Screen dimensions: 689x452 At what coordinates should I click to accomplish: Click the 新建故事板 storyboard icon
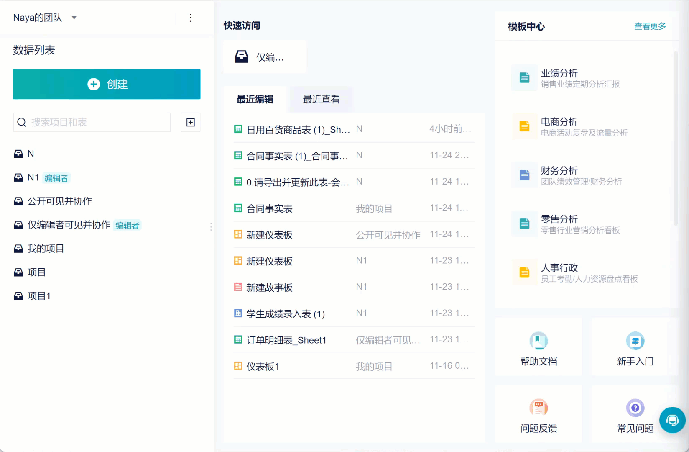(238, 287)
